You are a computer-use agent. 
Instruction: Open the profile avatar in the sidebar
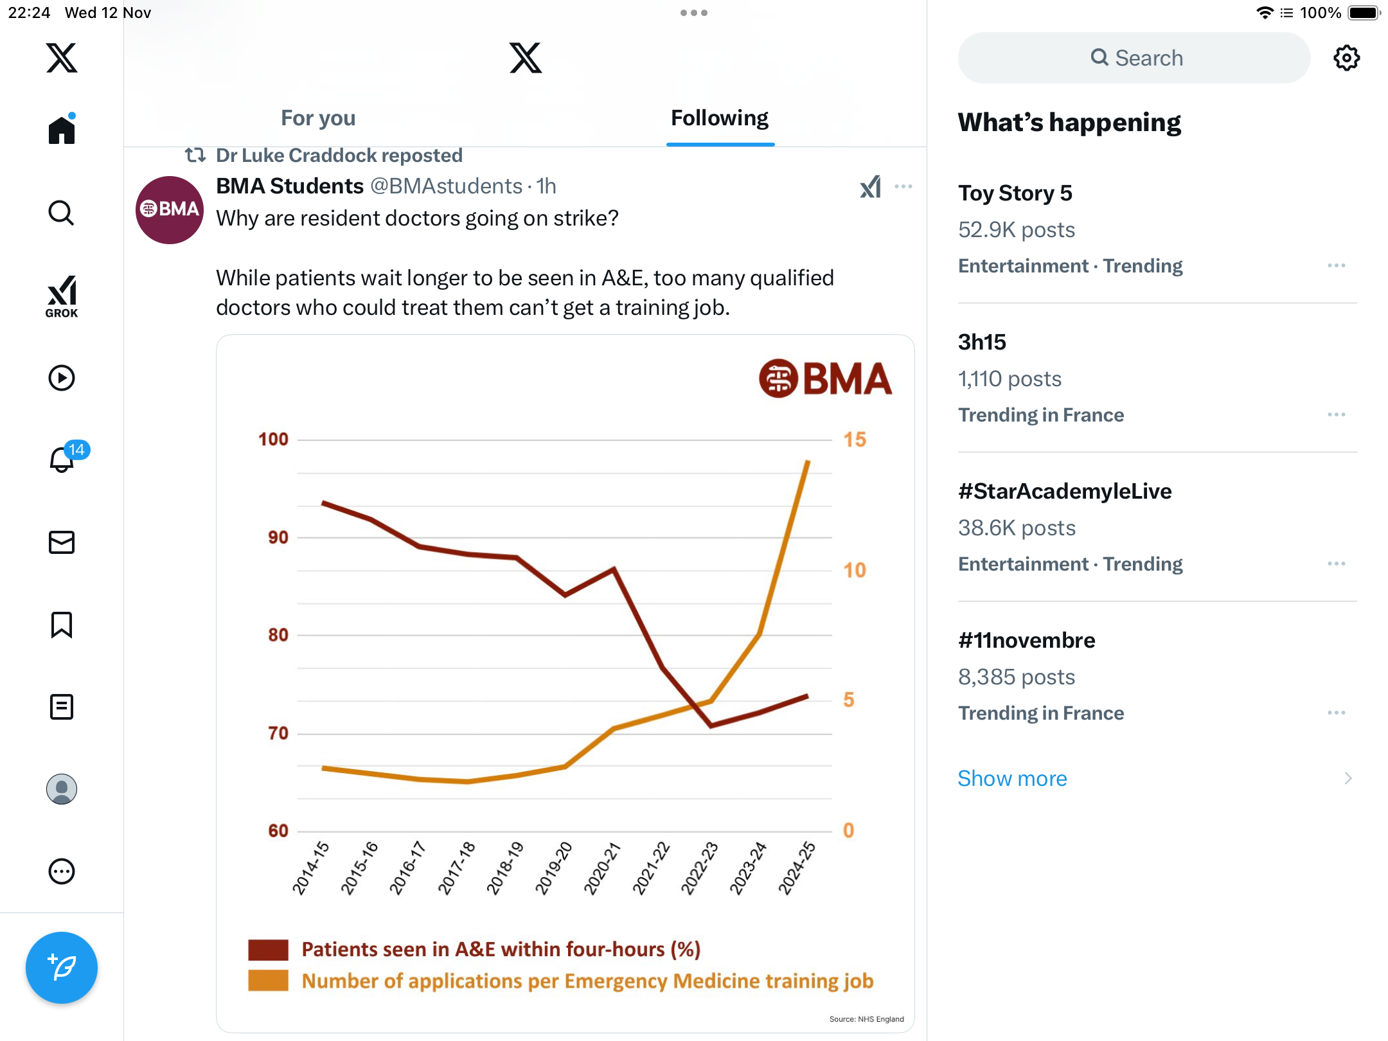point(62,789)
